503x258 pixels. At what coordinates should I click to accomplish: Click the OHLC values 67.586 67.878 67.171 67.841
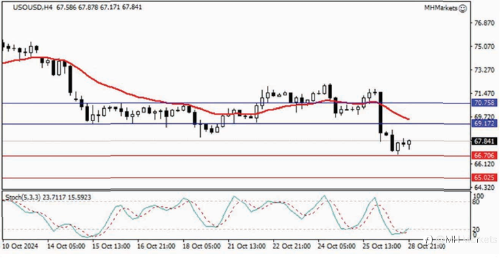pos(99,7)
